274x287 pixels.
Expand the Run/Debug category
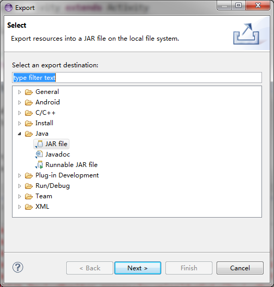[19, 186]
